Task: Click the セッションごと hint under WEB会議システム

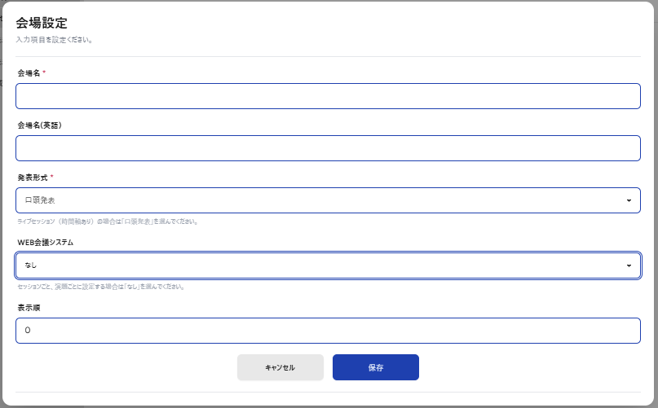Action: tap(100, 287)
